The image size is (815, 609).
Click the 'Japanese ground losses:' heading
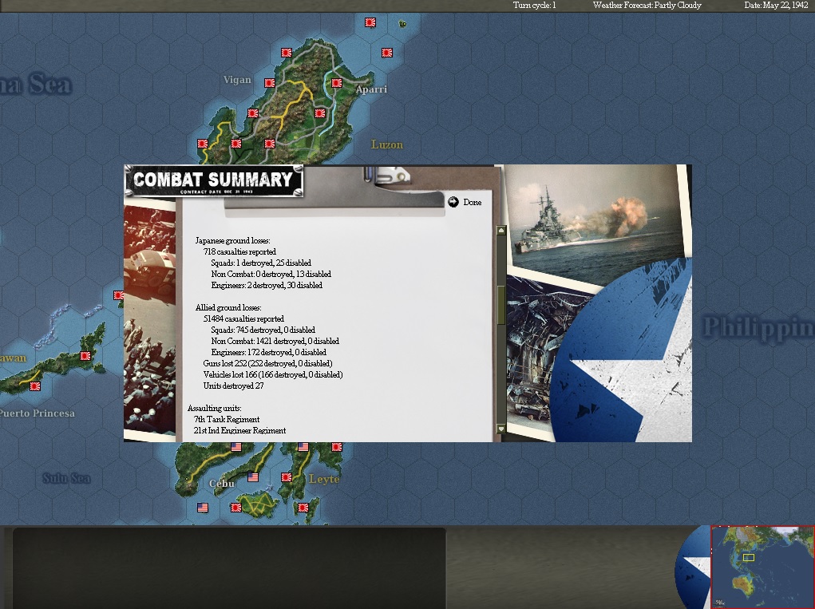tap(233, 240)
